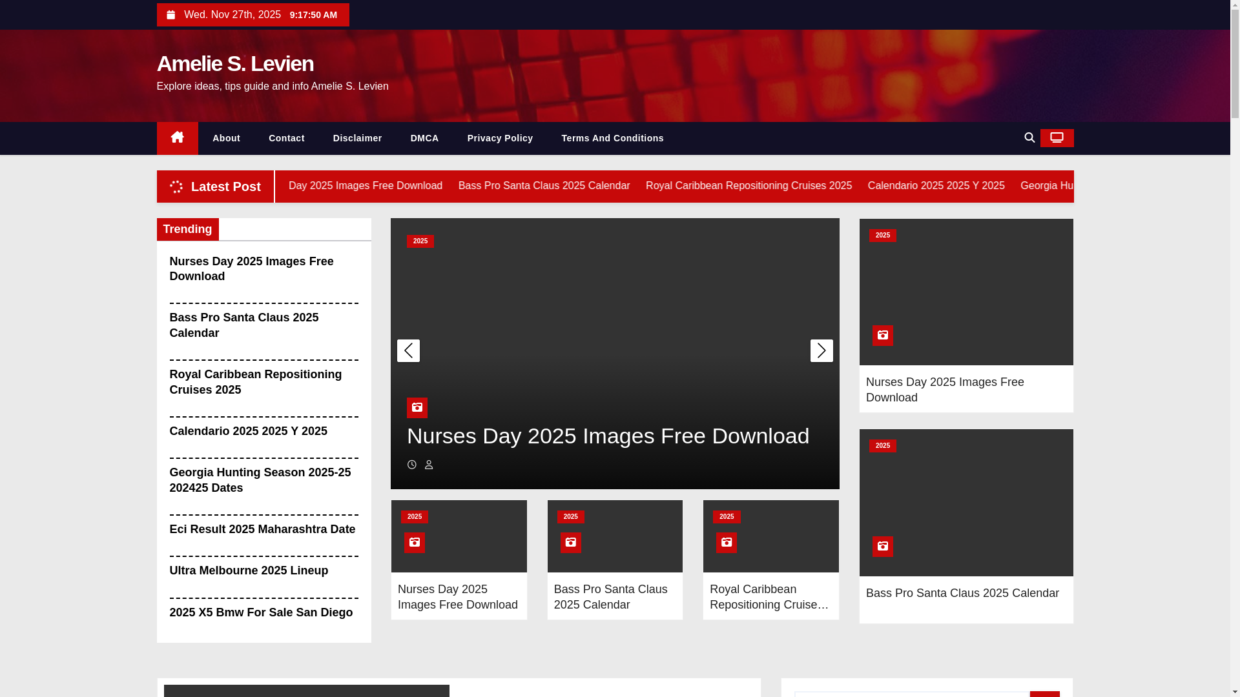This screenshot has height=697, width=1240.
Task: Click author user icon under slider title
Action: point(429,465)
